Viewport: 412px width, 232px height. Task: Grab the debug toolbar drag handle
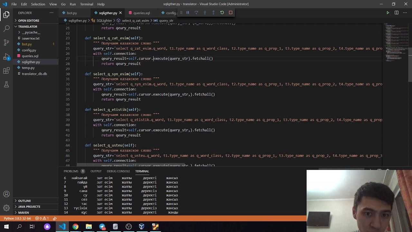coord(181,13)
